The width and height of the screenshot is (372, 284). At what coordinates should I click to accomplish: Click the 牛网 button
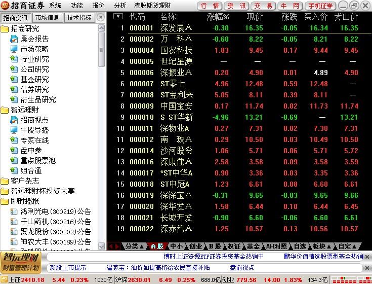click(290, 6)
